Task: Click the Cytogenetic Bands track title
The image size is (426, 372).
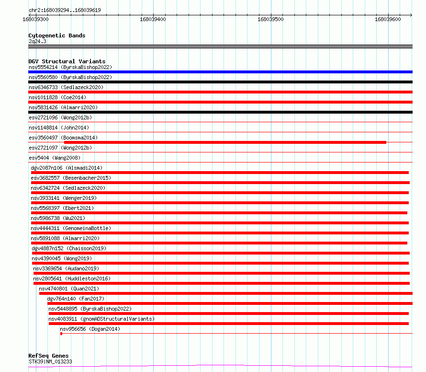Action: coord(57,35)
